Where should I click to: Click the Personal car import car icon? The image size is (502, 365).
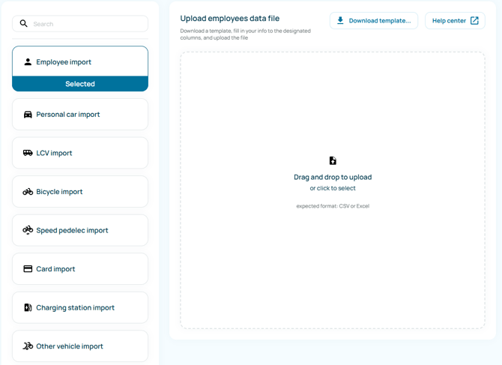(28, 115)
